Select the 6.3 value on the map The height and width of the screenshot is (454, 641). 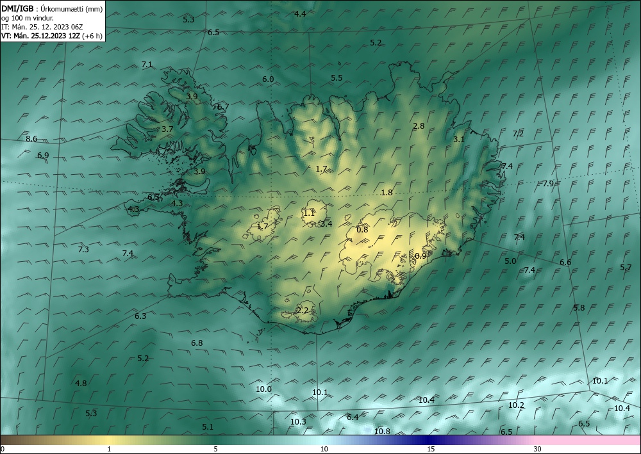[x=140, y=316]
